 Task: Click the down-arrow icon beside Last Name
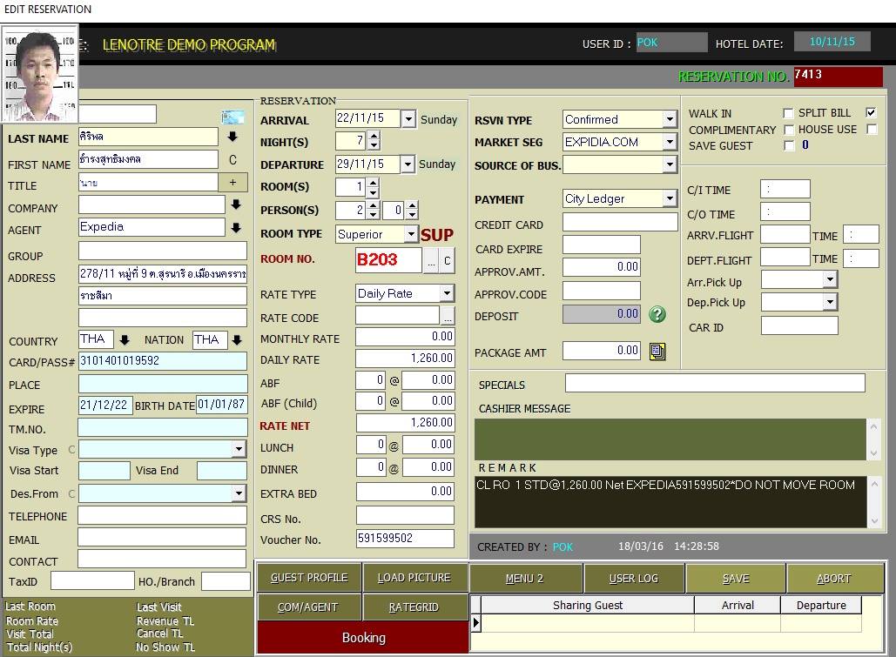pyautogui.click(x=232, y=137)
